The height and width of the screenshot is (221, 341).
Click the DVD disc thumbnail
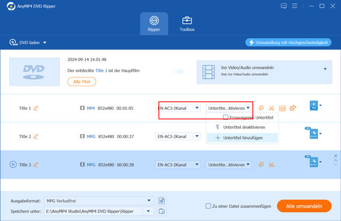coord(34,72)
